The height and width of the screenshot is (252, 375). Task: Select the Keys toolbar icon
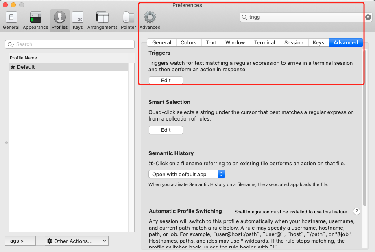click(x=78, y=20)
